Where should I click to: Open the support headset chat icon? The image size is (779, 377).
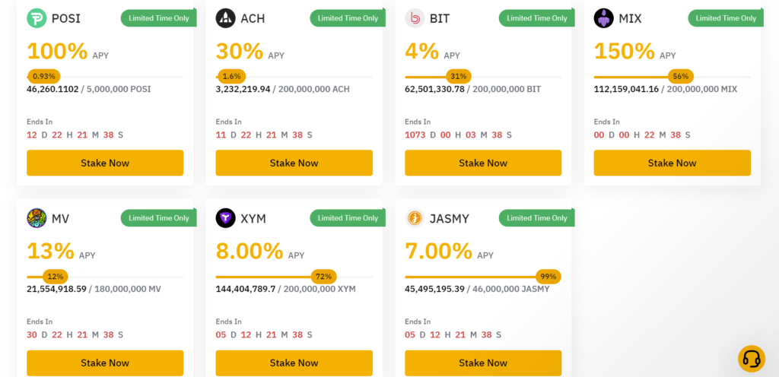coord(751,358)
